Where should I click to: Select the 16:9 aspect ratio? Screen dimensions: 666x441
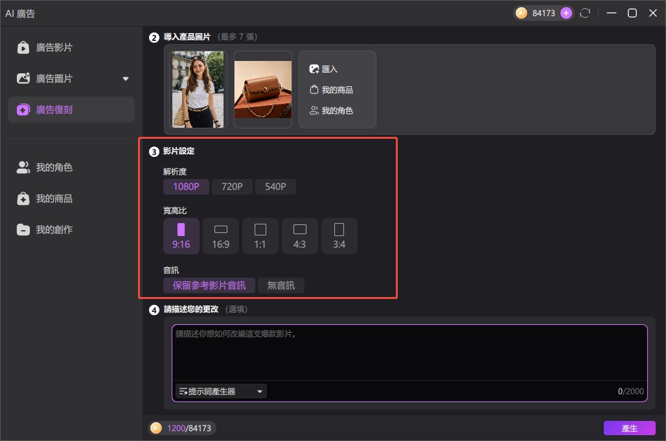tap(221, 236)
